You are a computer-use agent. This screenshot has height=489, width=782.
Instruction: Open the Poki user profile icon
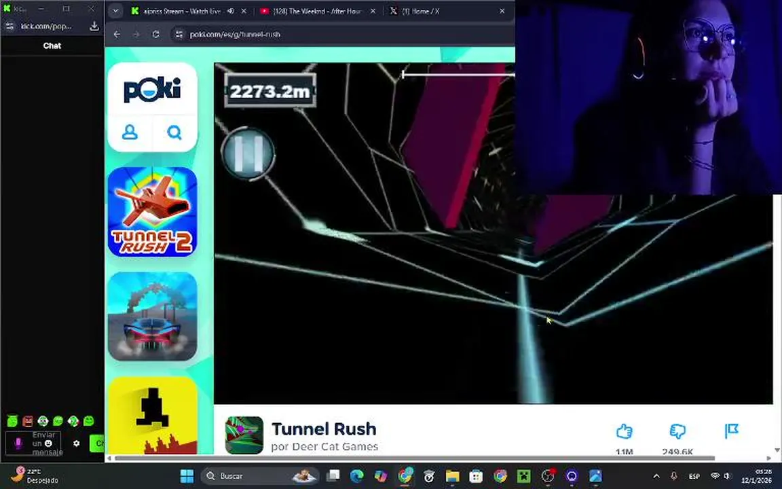pos(130,132)
